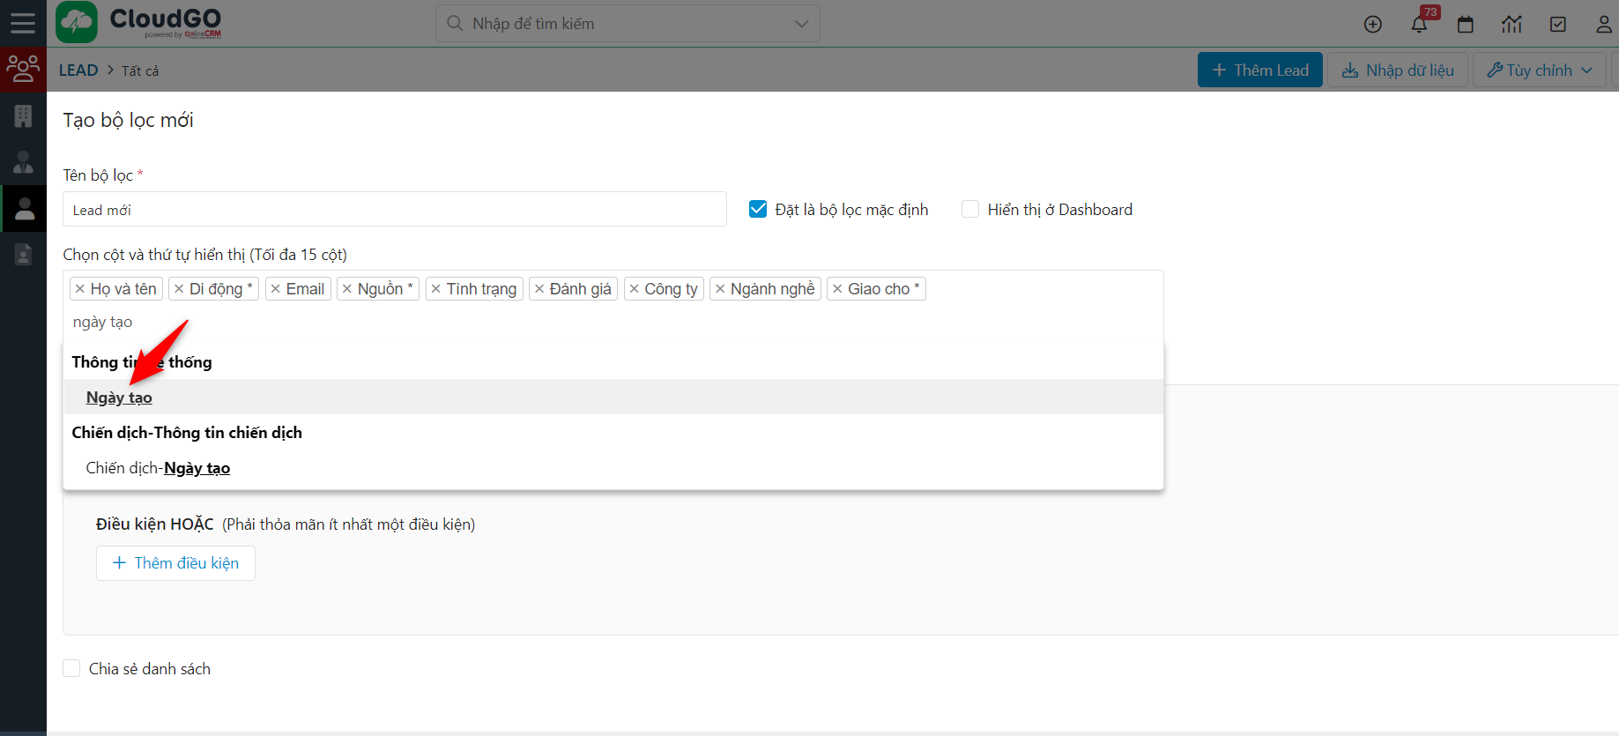
Task: Remove the 'Ngành nghề' column tag
Action: (x=720, y=289)
